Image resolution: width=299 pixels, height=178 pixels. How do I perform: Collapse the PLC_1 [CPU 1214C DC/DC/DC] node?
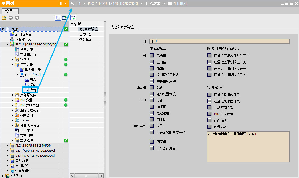pos(7,44)
